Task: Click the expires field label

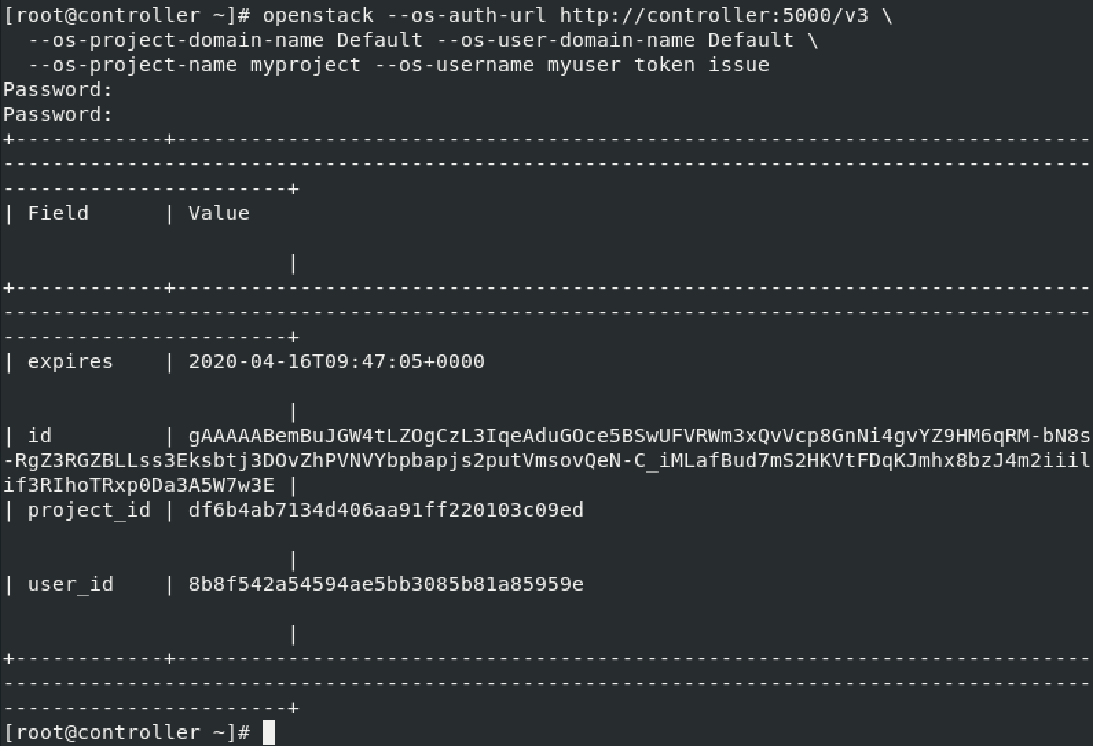Action: coord(70,362)
